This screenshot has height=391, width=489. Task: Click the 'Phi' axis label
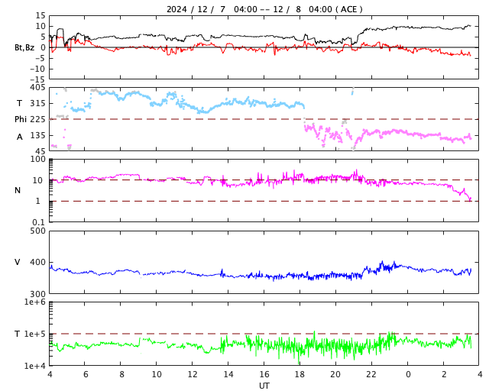click(21, 119)
